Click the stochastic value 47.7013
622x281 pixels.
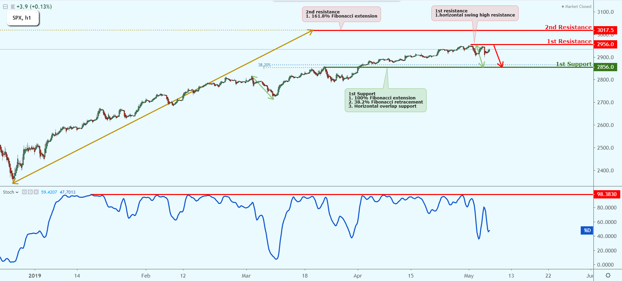67,192
